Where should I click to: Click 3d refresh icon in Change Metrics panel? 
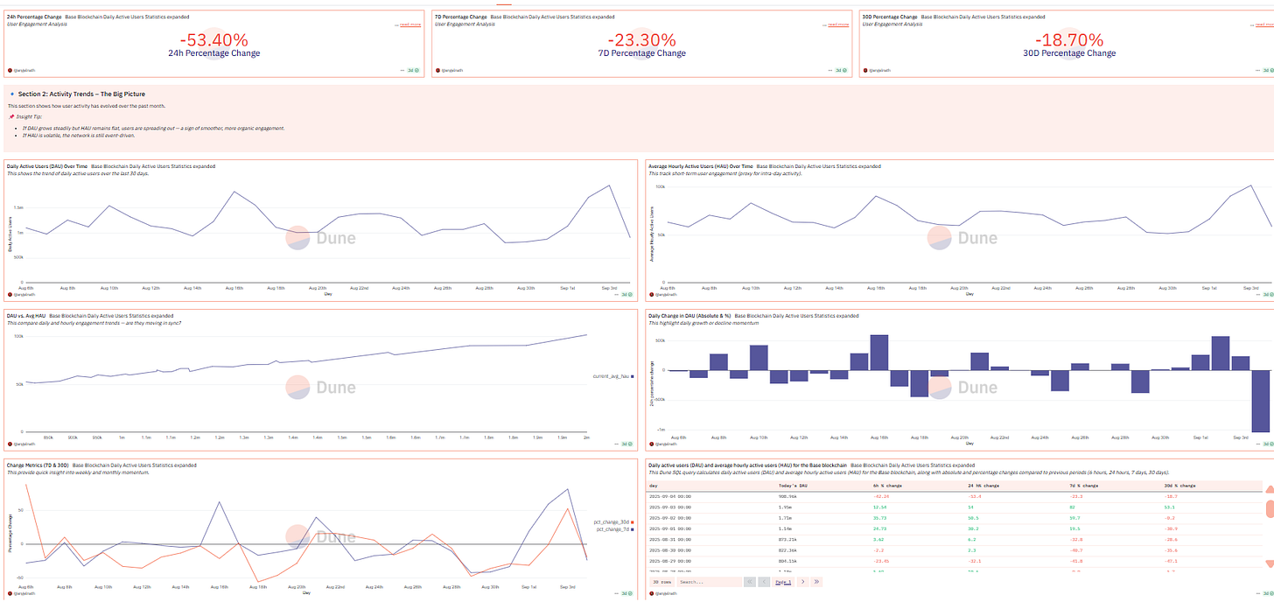[631, 595]
